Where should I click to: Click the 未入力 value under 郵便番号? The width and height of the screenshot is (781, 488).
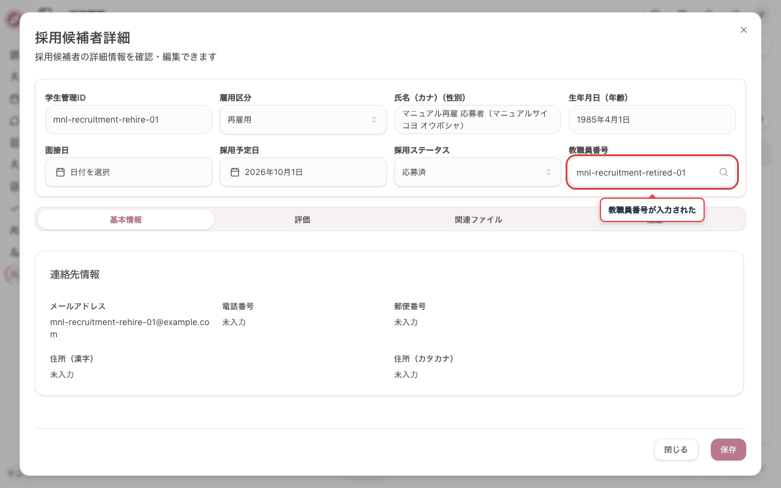click(x=406, y=322)
